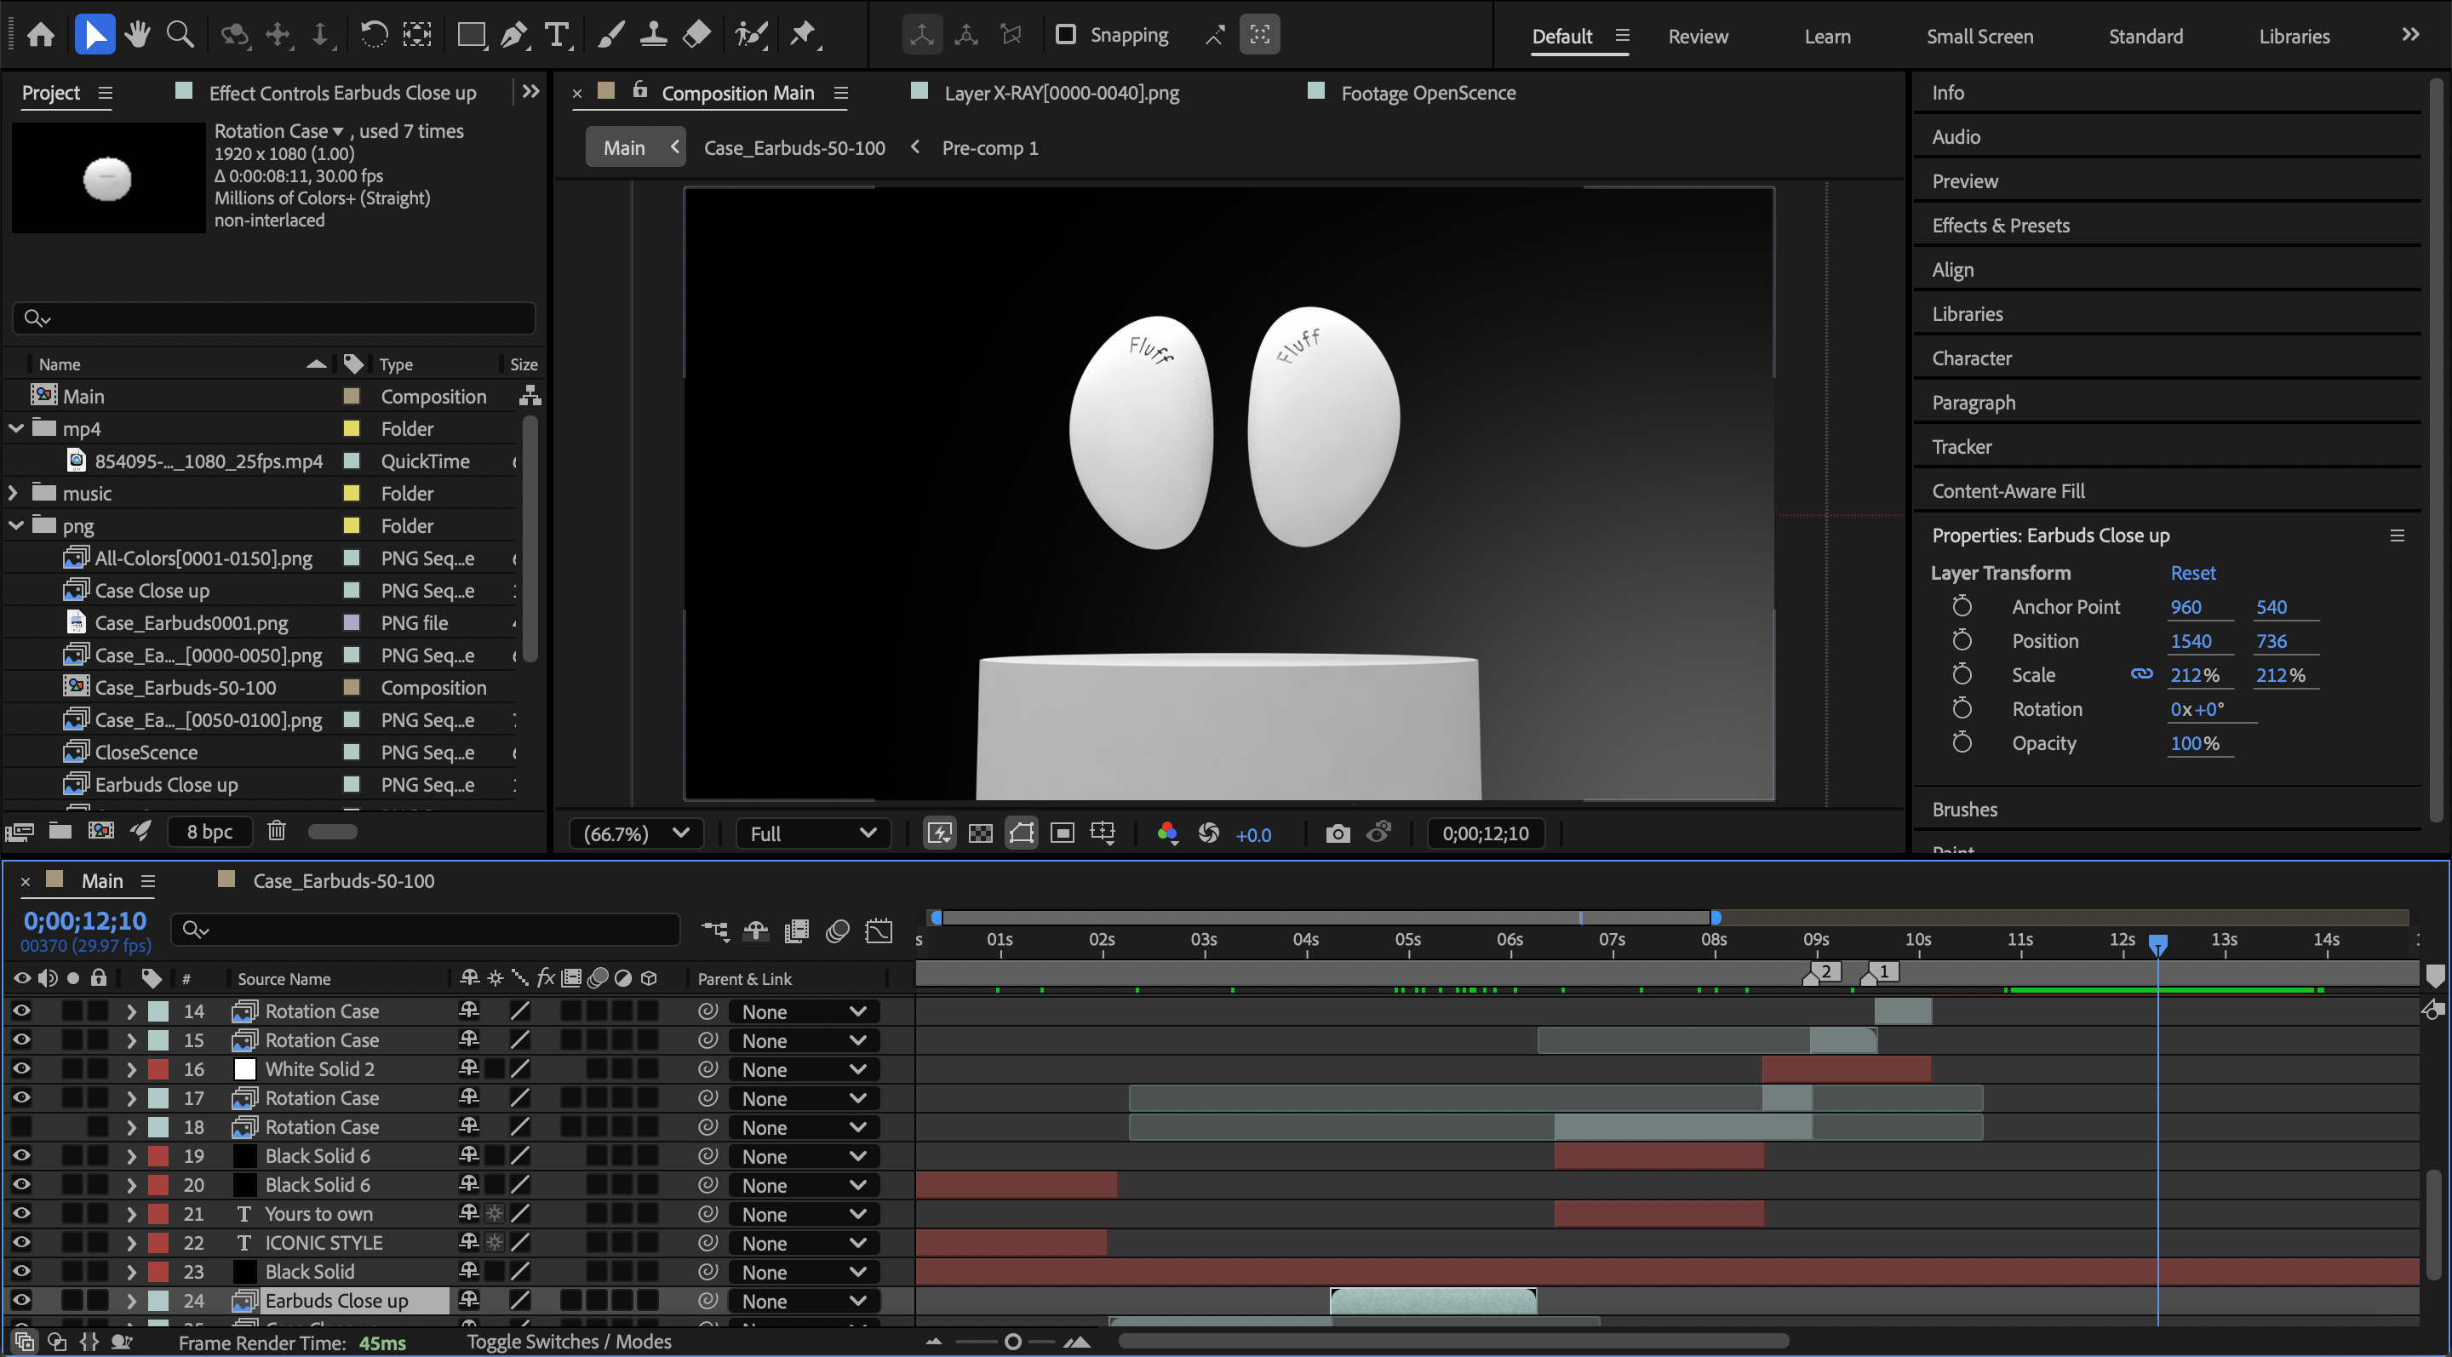Select the Pen tool

[x=514, y=34]
